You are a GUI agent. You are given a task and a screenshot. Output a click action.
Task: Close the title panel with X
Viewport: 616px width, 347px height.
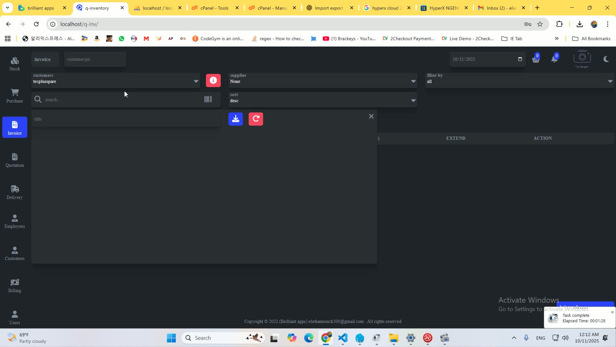point(371,116)
